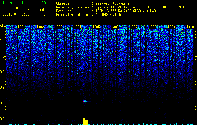Screen dimensions: 197x125
Task: Click the 1.0 kHz axis label
Action: pos(3,56)
